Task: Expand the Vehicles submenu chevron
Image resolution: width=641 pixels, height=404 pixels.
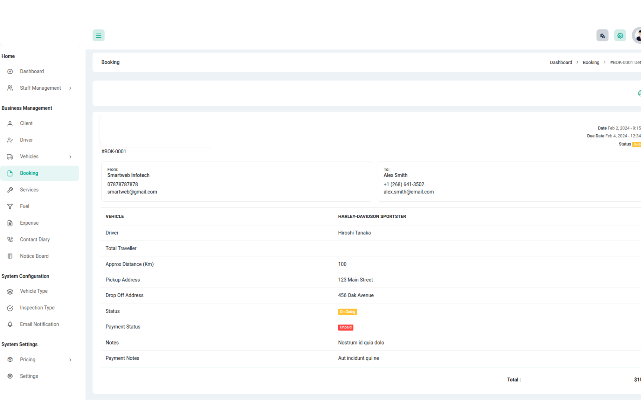Action: (70, 157)
